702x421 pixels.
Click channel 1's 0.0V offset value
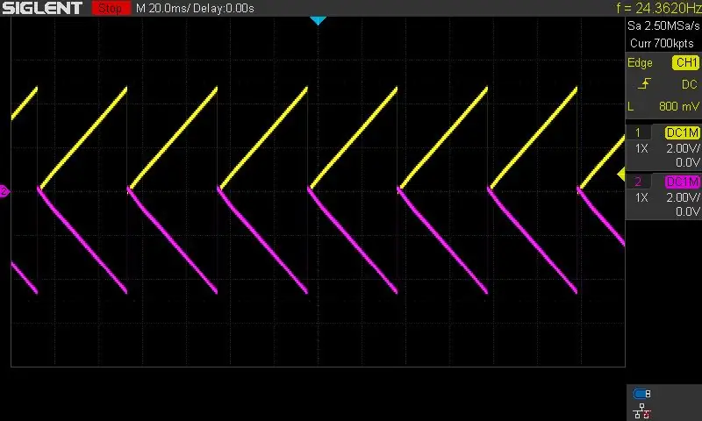coord(688,162)
